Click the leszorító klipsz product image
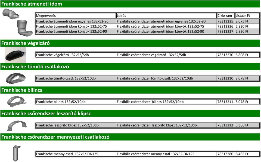This screenshot has width=261, height=162. 17,125
